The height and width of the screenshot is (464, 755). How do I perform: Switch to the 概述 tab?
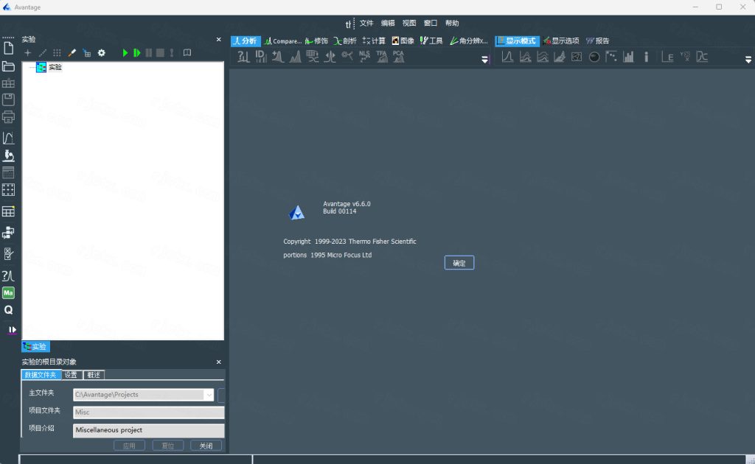pos(94,375)
